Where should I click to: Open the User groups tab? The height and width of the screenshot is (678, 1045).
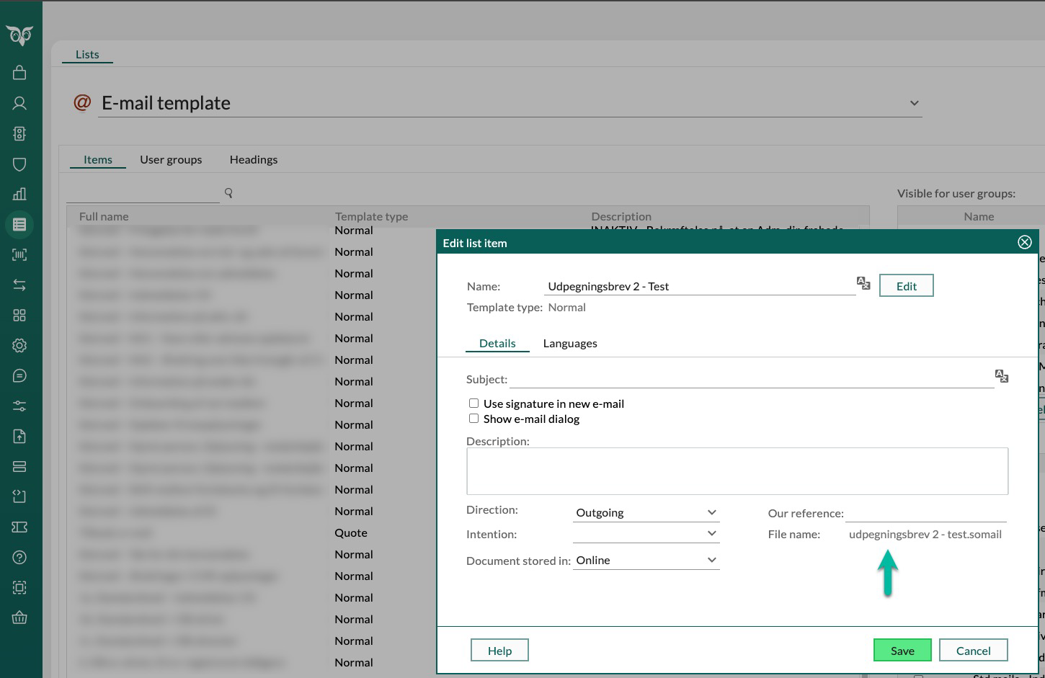click(x=171, y=159)
